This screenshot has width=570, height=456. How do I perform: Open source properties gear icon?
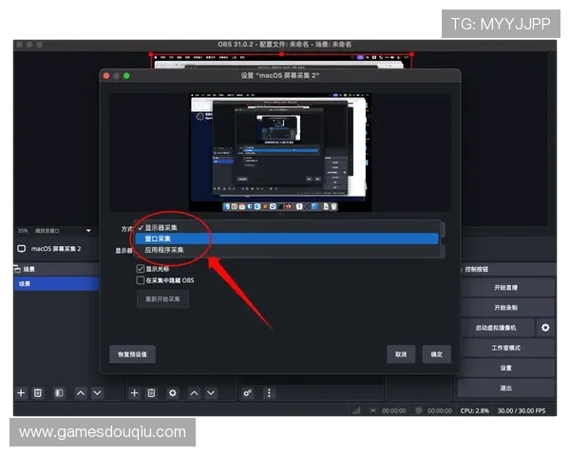point(172,392)
